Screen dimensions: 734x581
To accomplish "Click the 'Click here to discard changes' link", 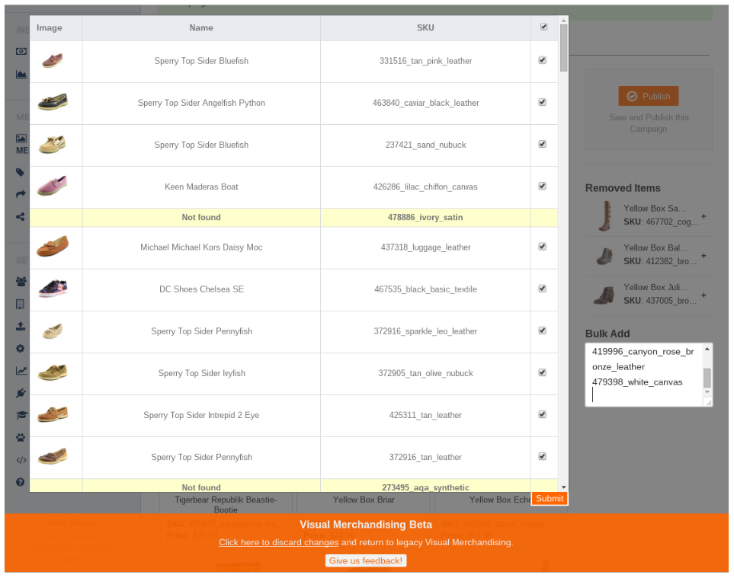I will [x=278, y=542].
